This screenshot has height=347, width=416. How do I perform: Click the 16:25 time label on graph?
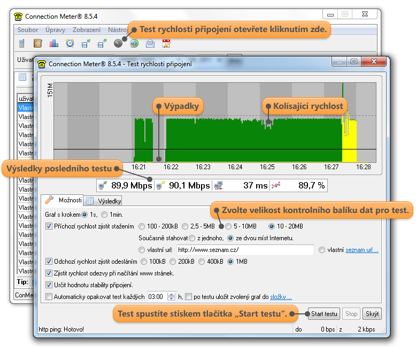pyautogui.click(x=267, y=167)
